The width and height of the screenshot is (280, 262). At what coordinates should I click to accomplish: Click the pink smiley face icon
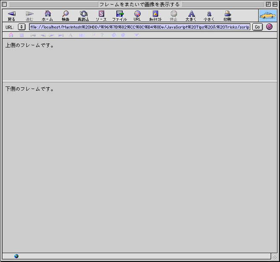pyautogui.click(x=269, y=27)
